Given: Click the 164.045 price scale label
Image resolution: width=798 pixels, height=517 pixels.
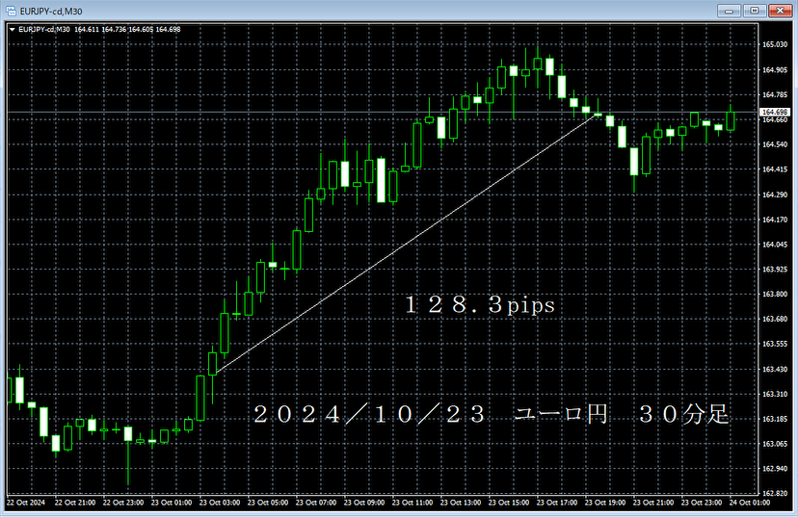Looking at the screenshot, I should coord(775,245).
